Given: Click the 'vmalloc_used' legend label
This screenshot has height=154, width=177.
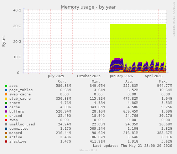Looking at the screenshot, I should 22,124.
